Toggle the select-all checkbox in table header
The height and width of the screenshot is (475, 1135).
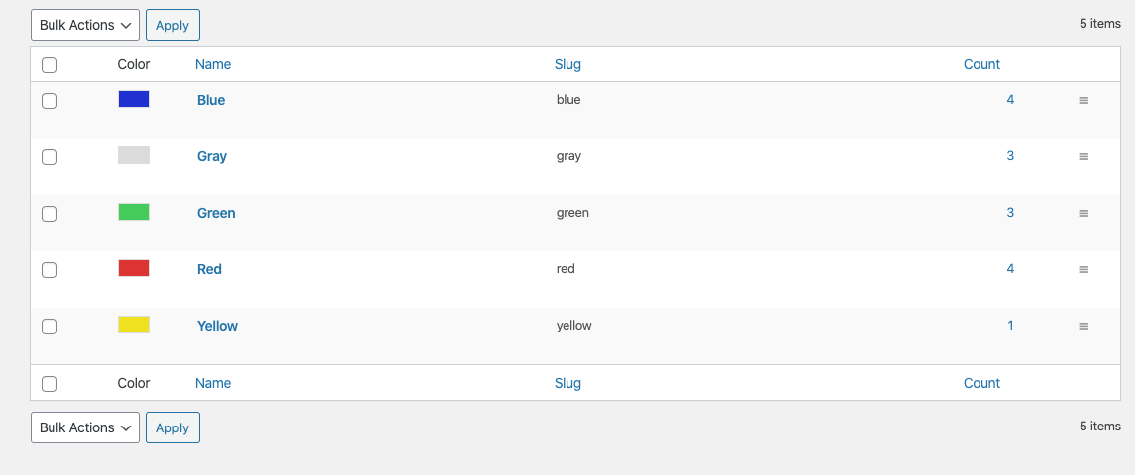pos(51,65)
